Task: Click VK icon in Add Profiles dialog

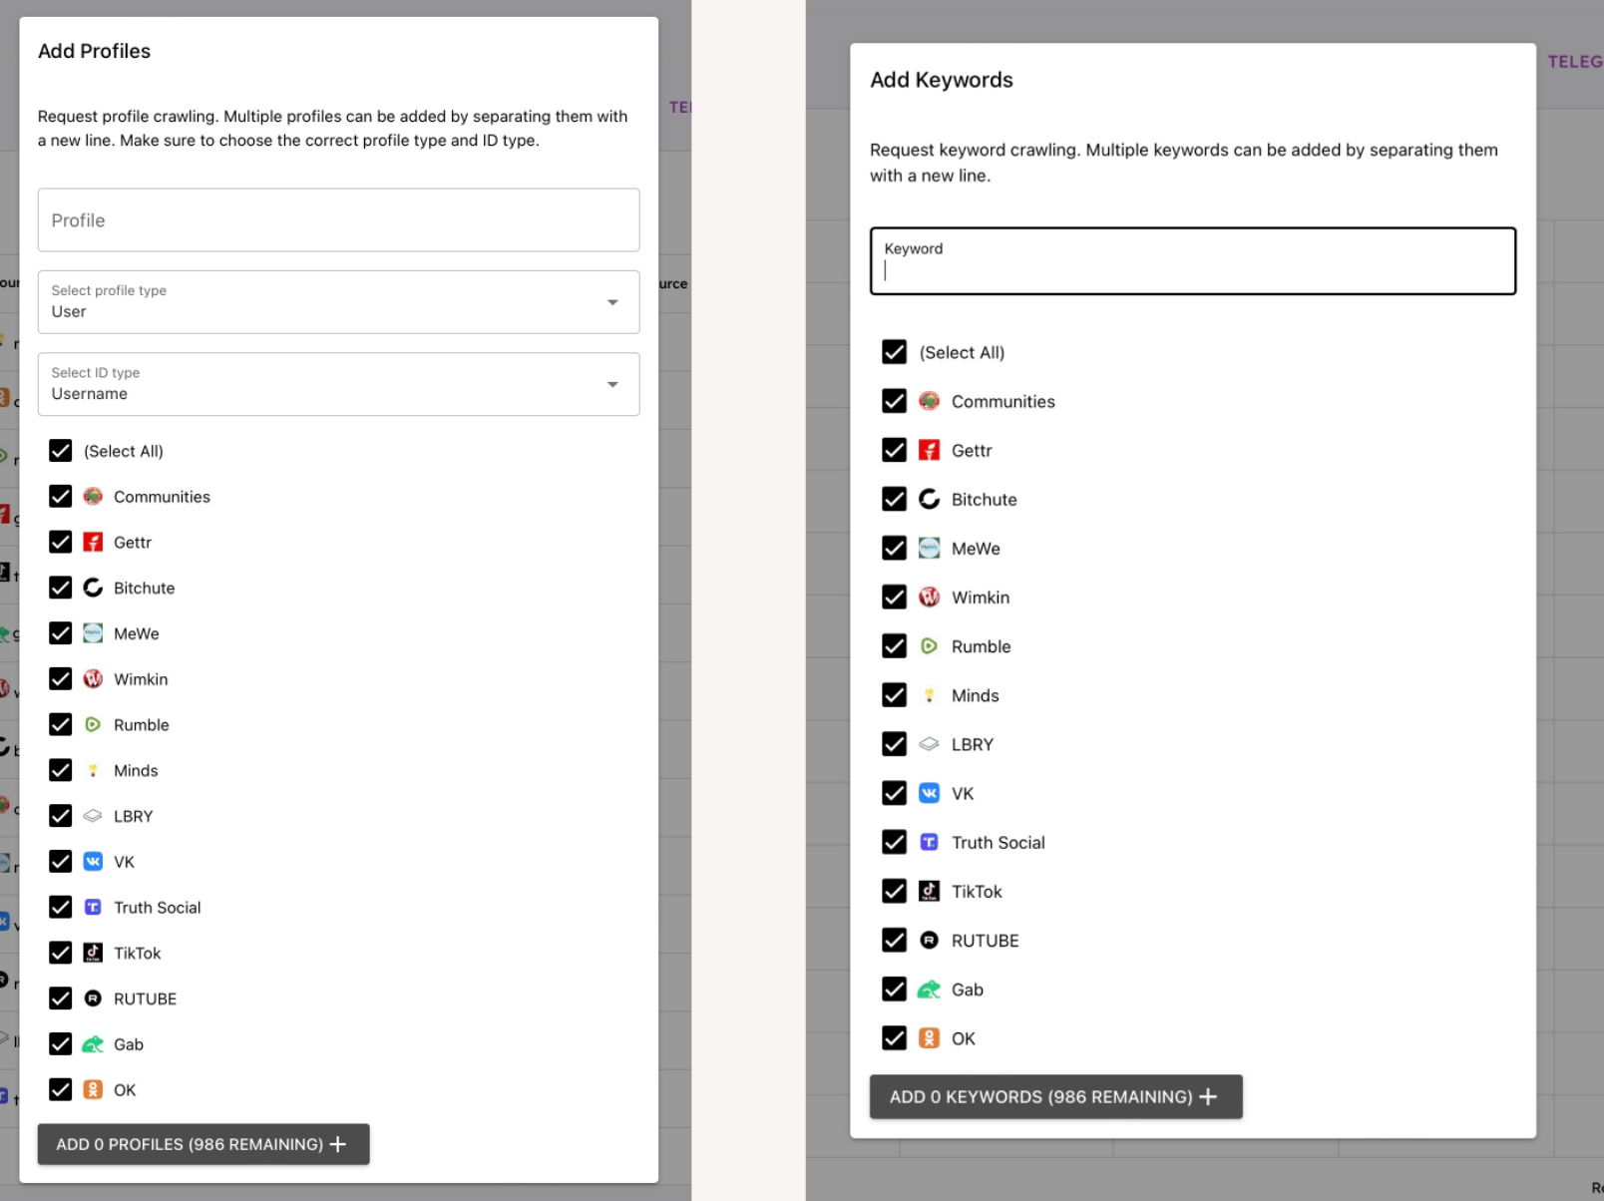Action: (x=93, y=862)
